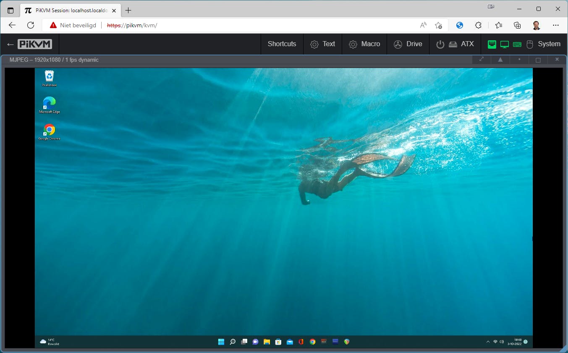Screen dimensions: 568x353
Task: Open the Text menu in PiKVM
Action: (x=322, y=44)
